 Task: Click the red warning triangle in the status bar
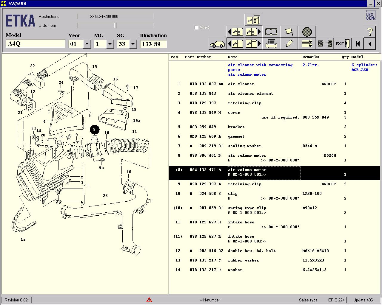pos(149,300)
